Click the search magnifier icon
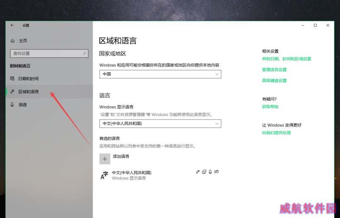The height and width of the screenshot is (218, 340). click(x=84, y=53)
